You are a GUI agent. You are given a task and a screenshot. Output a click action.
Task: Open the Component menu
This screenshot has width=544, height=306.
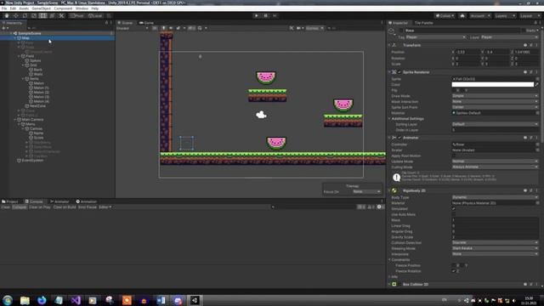(x=63, y=8)
